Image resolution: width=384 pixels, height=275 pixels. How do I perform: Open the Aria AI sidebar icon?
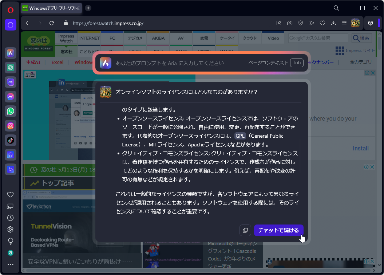11,53
